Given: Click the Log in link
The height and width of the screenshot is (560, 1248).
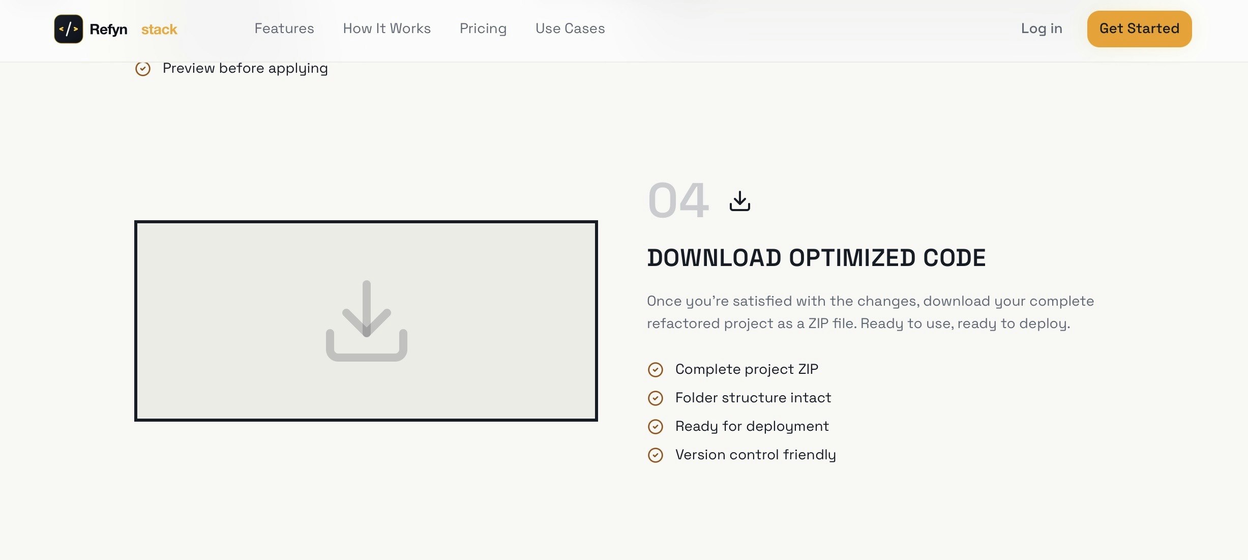Looking at the screenshot, I should [x=1041, y=28].
